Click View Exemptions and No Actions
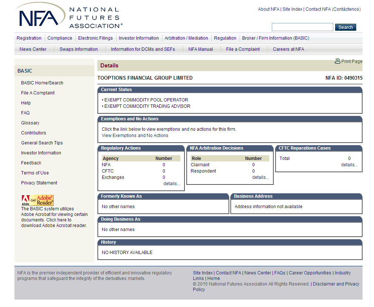This screenshot has height=307, width=374. coord(135,136)
